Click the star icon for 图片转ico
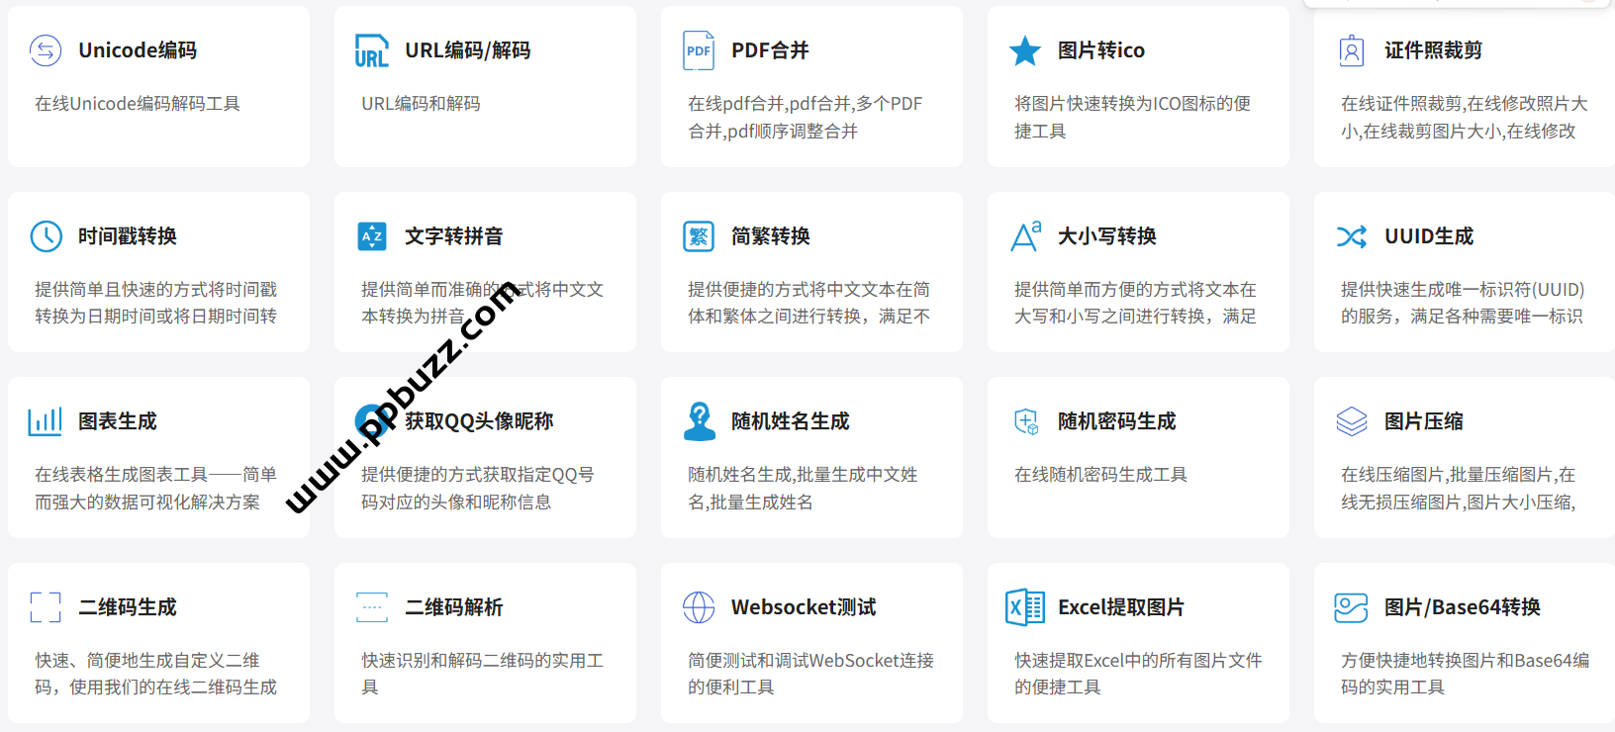Image resolution: width=1615 pixels, height=732 pixels. [1025, 50]
